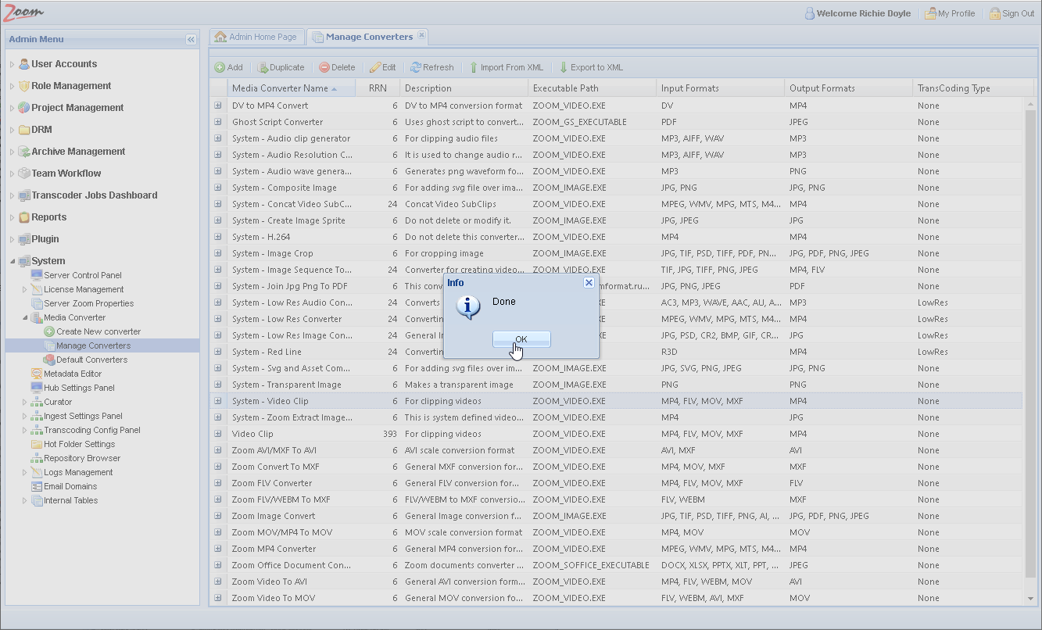Click Role Management shield icon
Screen dimensions: 1042x630
tap(24, 86)
